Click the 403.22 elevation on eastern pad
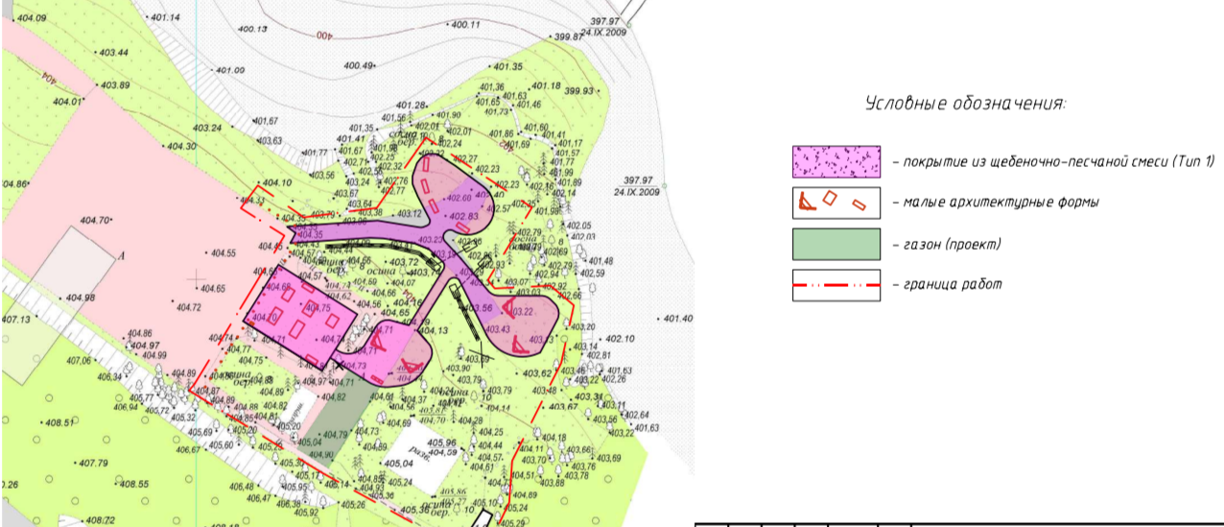1224x527 pixels. point(523,311)
